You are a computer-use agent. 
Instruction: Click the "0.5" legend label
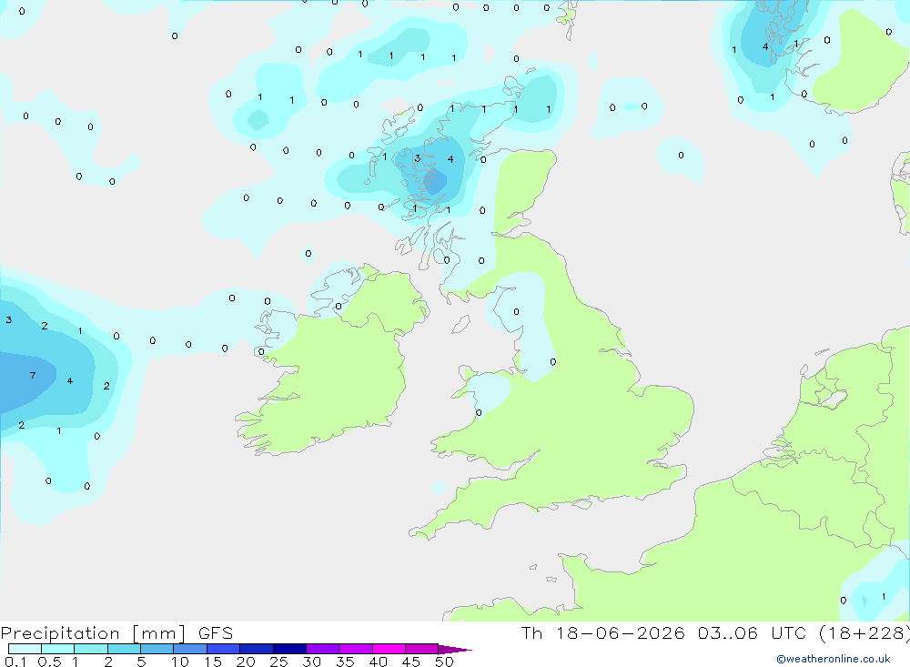coord(49,662)
